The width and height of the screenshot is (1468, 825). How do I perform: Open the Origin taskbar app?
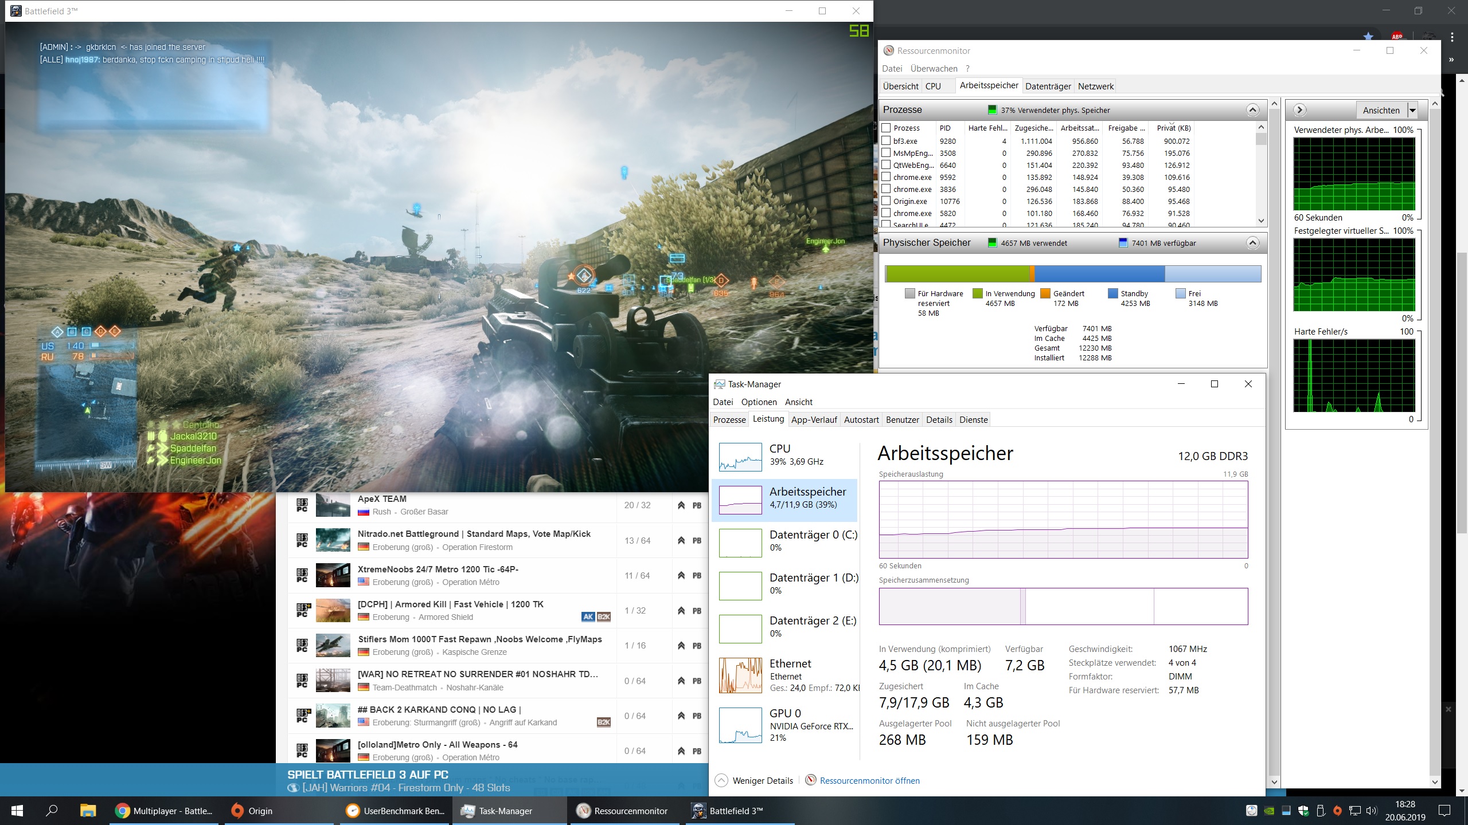click(252, 811)
